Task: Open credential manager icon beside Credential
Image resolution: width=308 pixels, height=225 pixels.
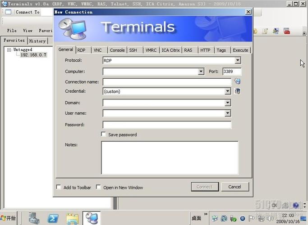Action: pos(237,91)
